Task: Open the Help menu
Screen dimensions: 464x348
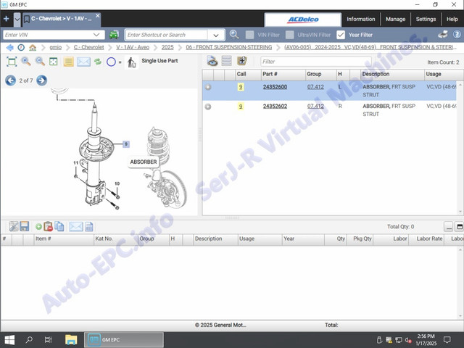Action: tap(452, 20)
